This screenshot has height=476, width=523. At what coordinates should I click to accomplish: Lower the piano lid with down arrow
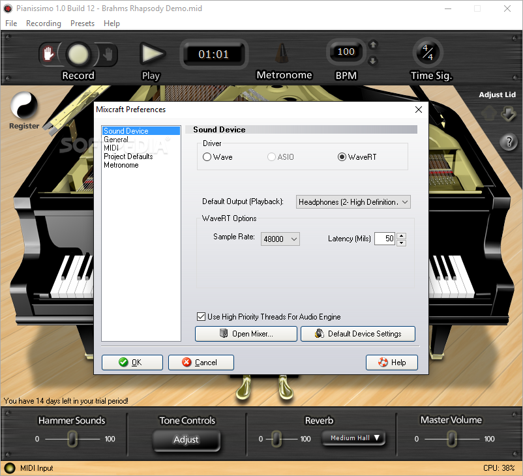[x=508, y=113]
